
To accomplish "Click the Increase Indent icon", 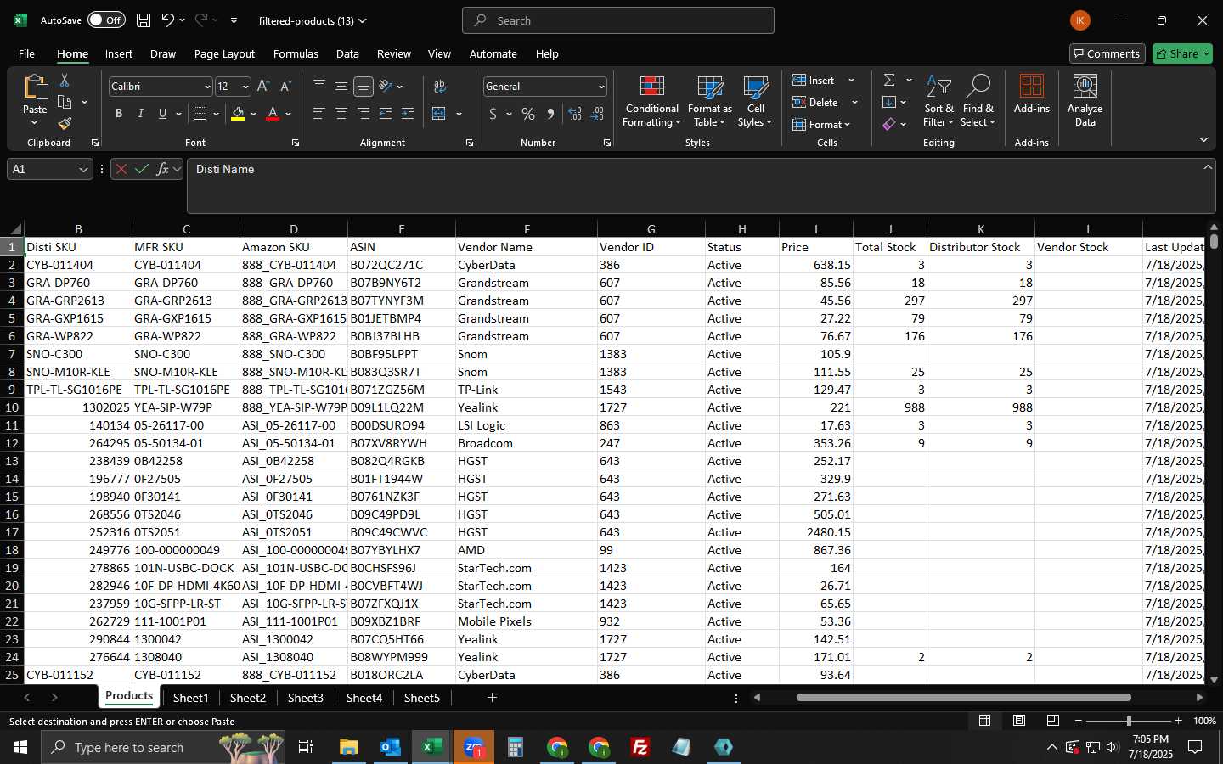I will pos(408,114).
